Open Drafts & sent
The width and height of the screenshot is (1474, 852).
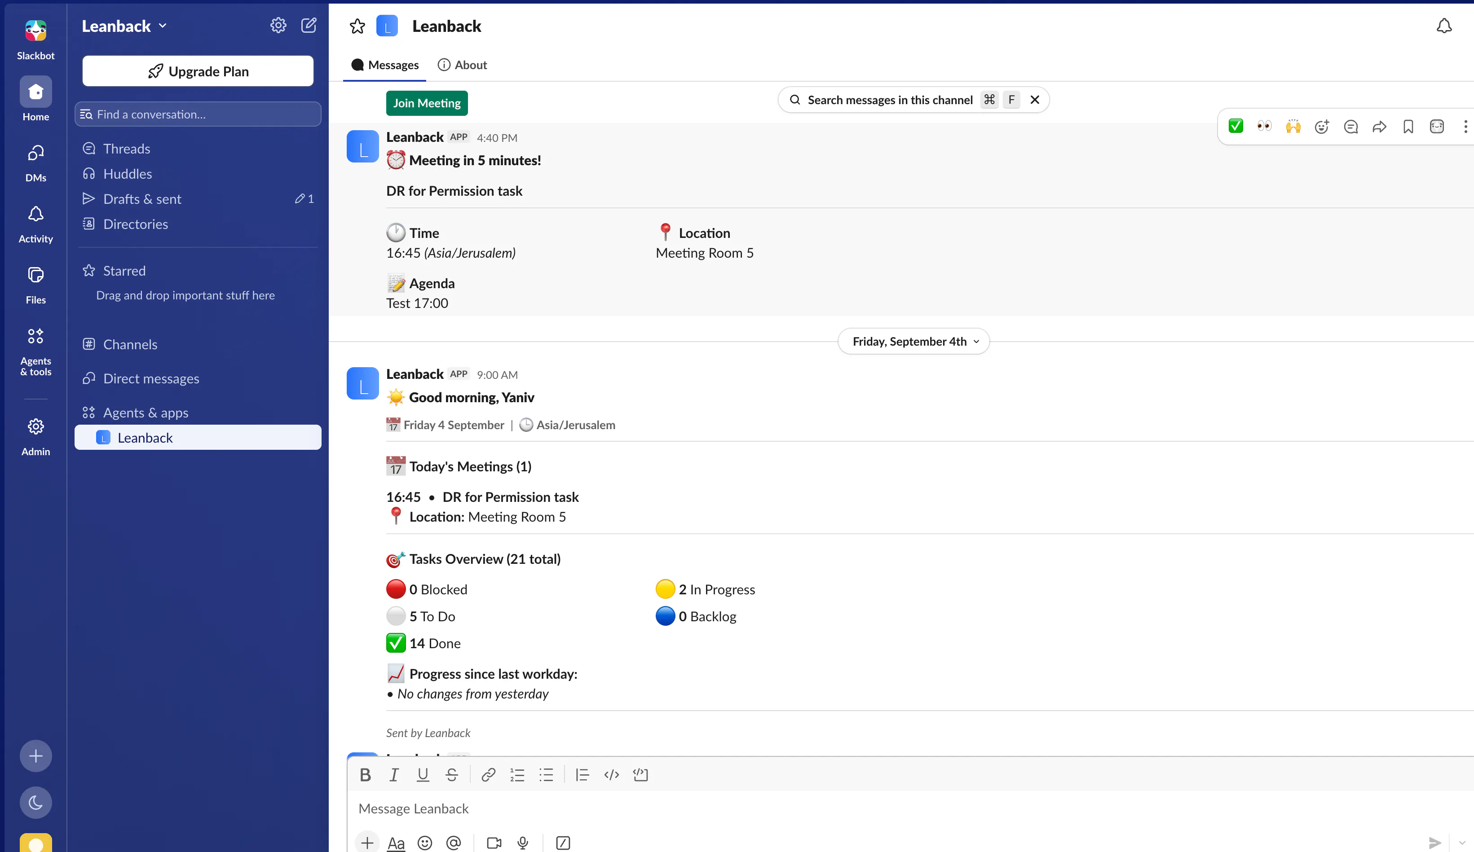point(198,199)
